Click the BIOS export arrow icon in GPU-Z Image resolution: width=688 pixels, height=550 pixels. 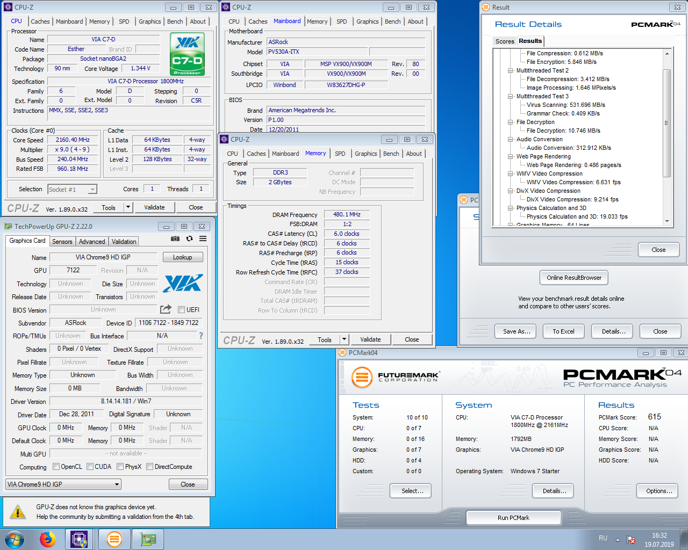[166, 309]
